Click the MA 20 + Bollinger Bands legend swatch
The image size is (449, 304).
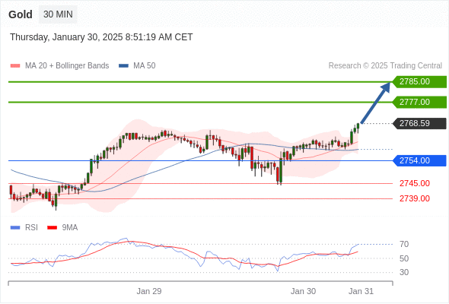(x=15, y=66)
